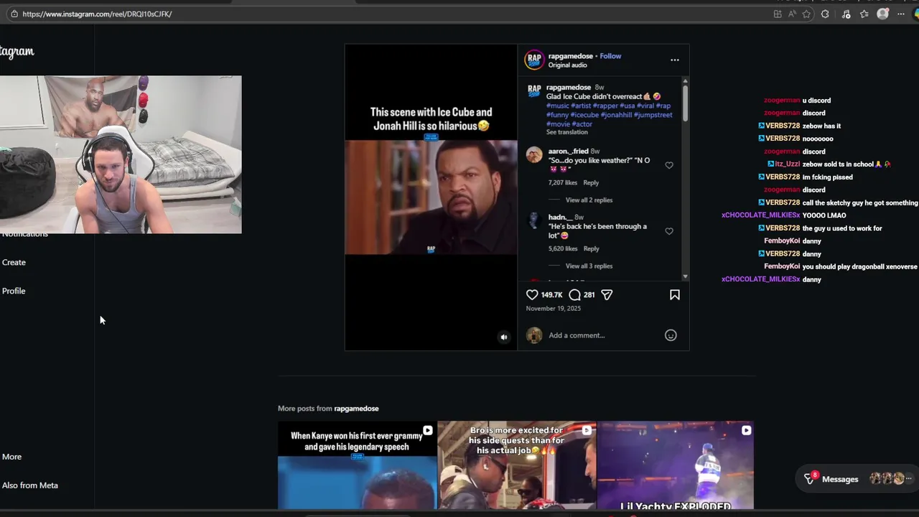Screen dimensions: 919x517
Task: Click the streamer webcam overlay
Action: click(x=121, y=154)
